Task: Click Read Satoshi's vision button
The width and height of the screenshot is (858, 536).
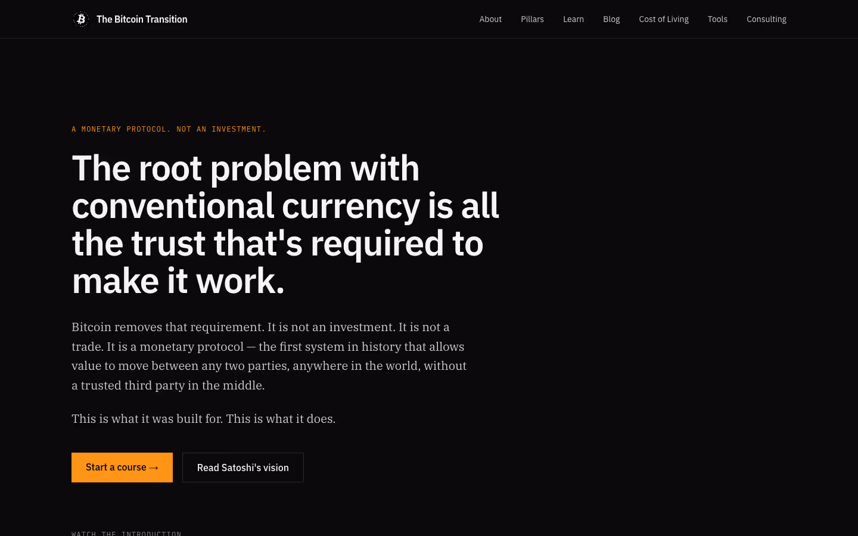Action: coord(243,468)
